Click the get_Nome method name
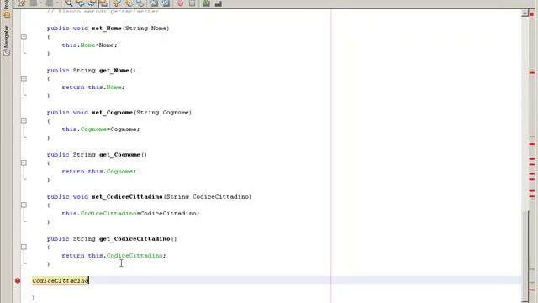The image size is (538, 303). [x=114, y=71]
